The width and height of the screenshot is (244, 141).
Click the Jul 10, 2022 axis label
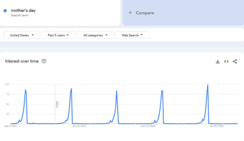point(79,126)
